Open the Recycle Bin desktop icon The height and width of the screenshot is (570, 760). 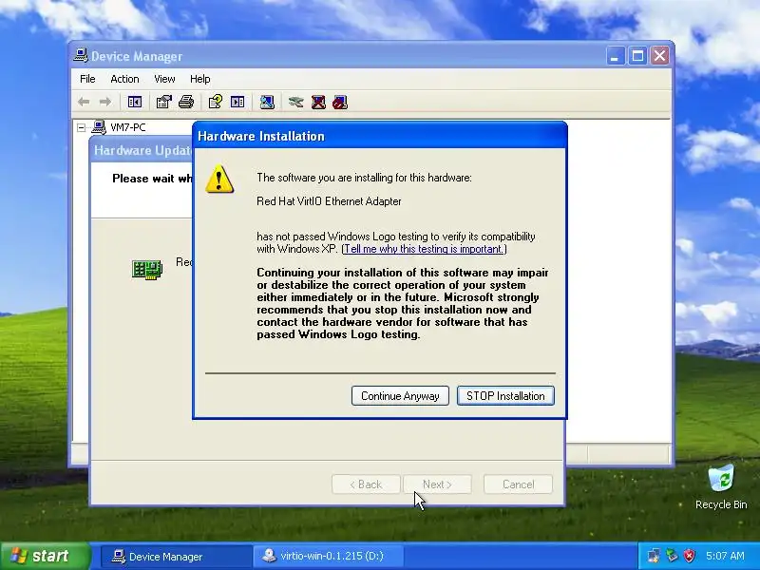pos(721,486)
